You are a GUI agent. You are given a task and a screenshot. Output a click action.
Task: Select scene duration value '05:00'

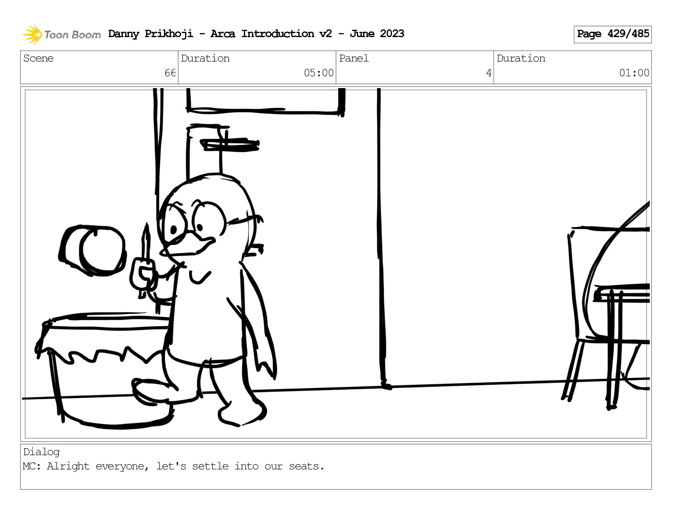(x=319, y=73)
